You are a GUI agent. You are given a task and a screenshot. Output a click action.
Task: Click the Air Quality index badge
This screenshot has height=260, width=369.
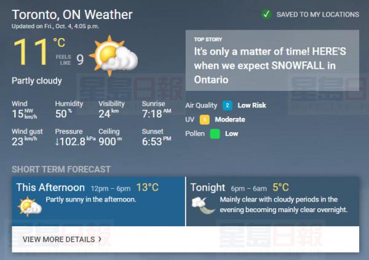pyautogui.click(x=228, y=105)
